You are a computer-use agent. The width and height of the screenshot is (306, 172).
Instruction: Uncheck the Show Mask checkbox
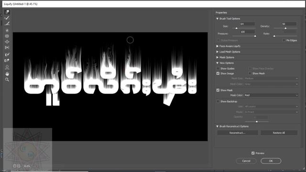218,90
